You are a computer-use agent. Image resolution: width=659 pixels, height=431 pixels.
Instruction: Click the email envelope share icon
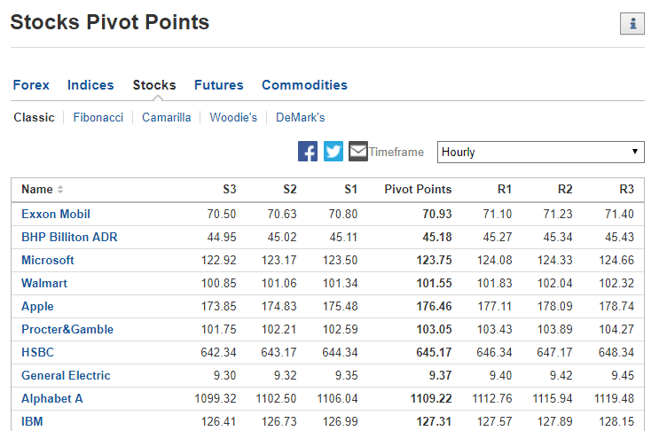358,152
